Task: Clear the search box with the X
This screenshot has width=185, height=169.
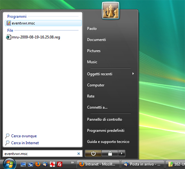Action: tap(78, 153)
